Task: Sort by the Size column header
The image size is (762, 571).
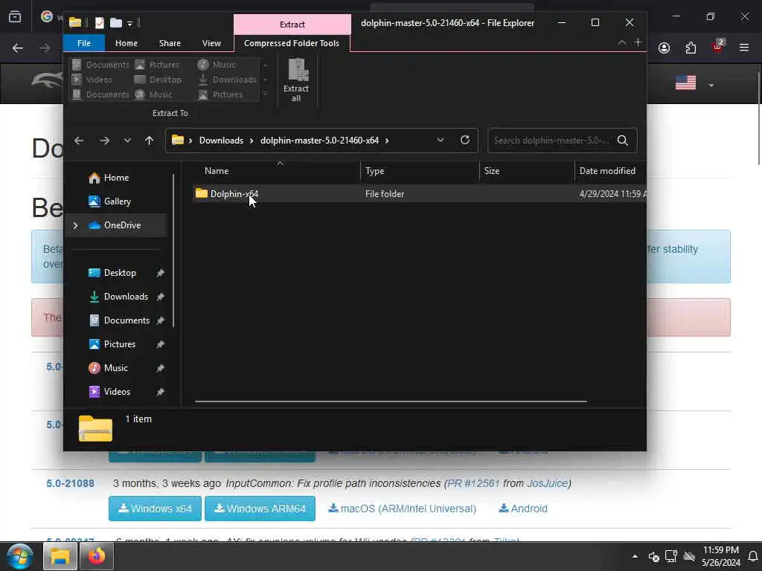Action: pos(492,171)
